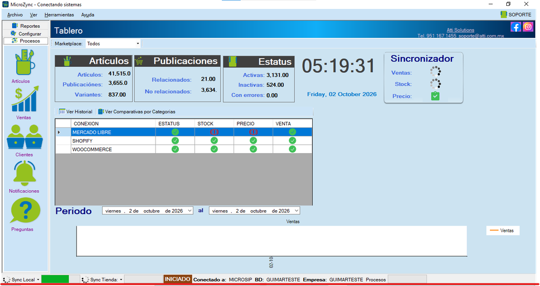
Task: Click the Ventas legend entry in chart
Action: point(503,231)
